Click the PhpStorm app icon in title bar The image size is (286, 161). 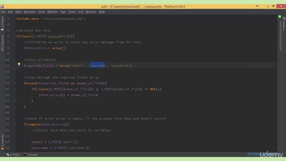pyautogui.click(x=2, y=7)
